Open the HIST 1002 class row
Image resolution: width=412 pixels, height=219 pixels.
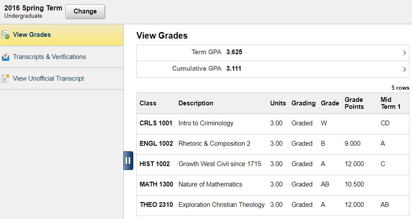coord(154,164)
